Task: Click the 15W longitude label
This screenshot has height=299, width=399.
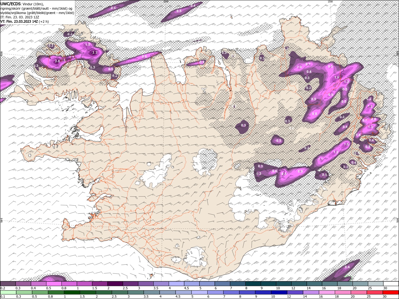Action: point(330,2)
